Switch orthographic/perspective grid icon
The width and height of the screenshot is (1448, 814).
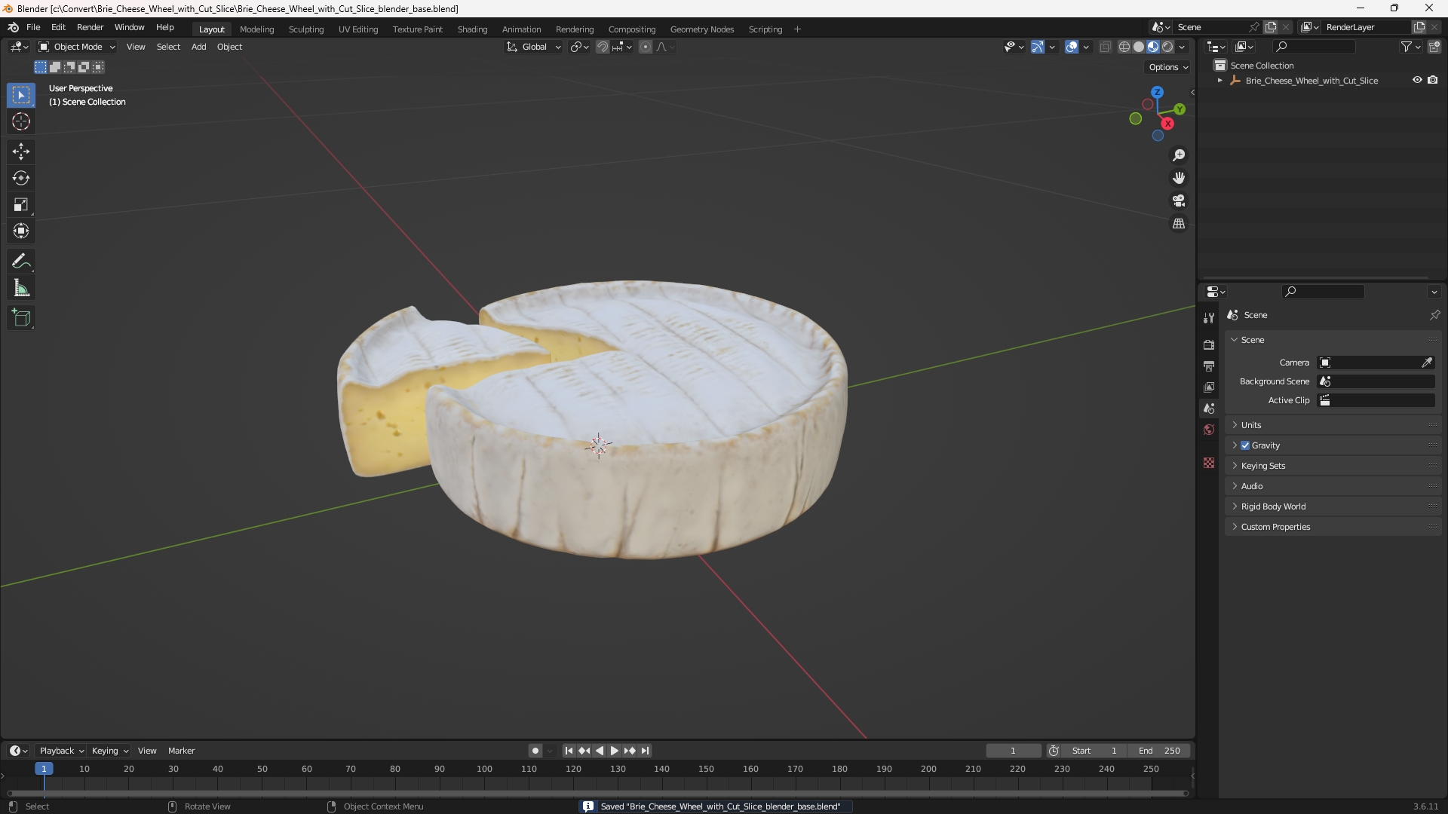(x=1179, y=224)
